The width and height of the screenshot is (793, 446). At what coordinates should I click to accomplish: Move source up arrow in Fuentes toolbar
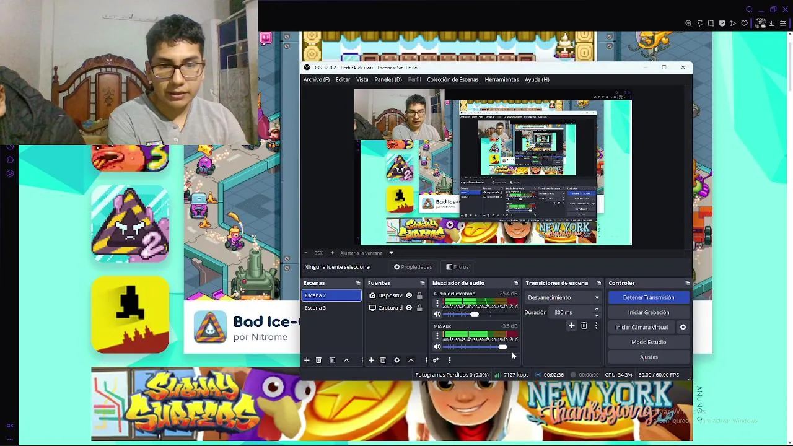click(x=411, y=360)
